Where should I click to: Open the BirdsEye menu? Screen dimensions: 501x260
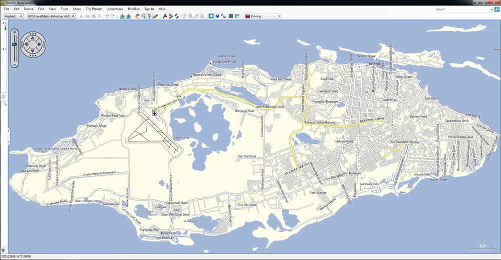[x=134, y=9]
